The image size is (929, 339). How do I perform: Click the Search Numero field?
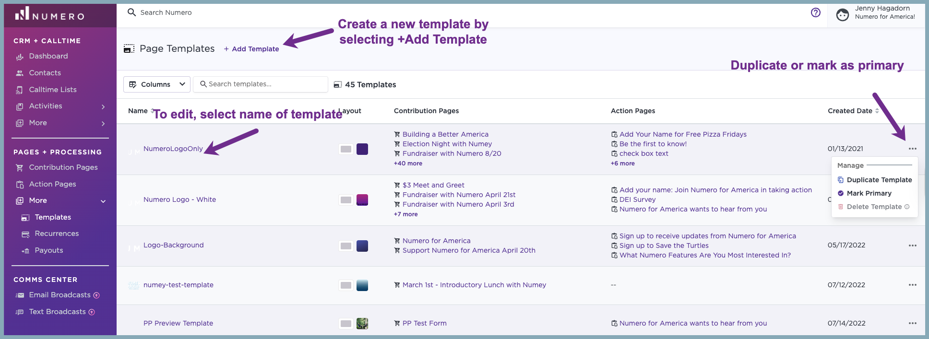click(x=166, y=12)
